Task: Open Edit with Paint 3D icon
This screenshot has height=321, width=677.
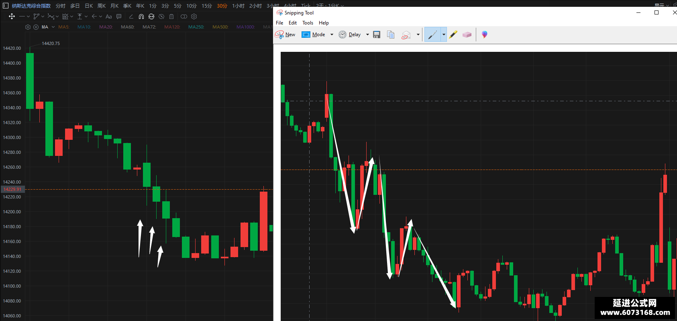Action: 485,35
